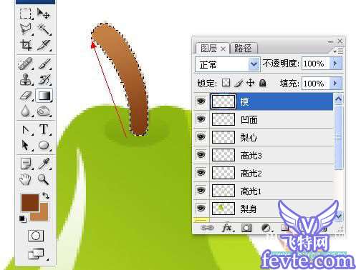Toggle Quick Mask mode
The width and height of the screenshot is (356, 270).
point(36,236)
